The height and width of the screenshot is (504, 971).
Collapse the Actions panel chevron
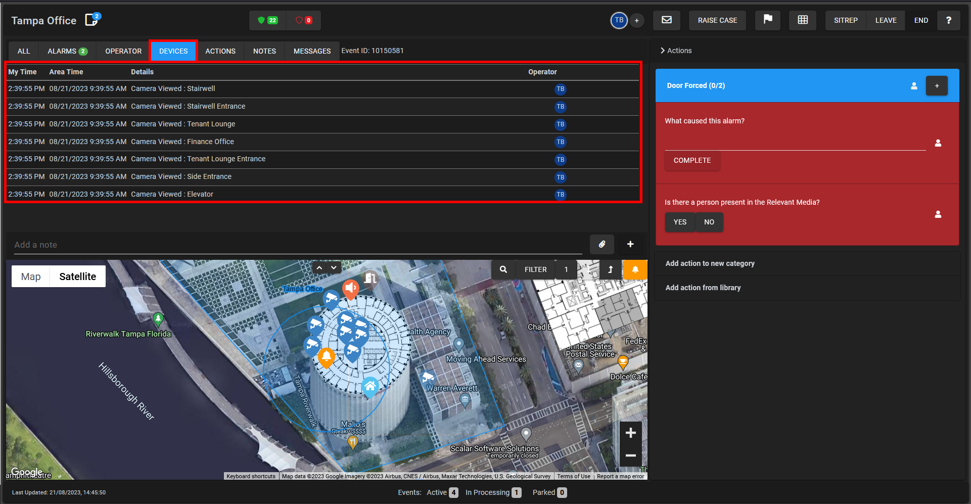662,51
